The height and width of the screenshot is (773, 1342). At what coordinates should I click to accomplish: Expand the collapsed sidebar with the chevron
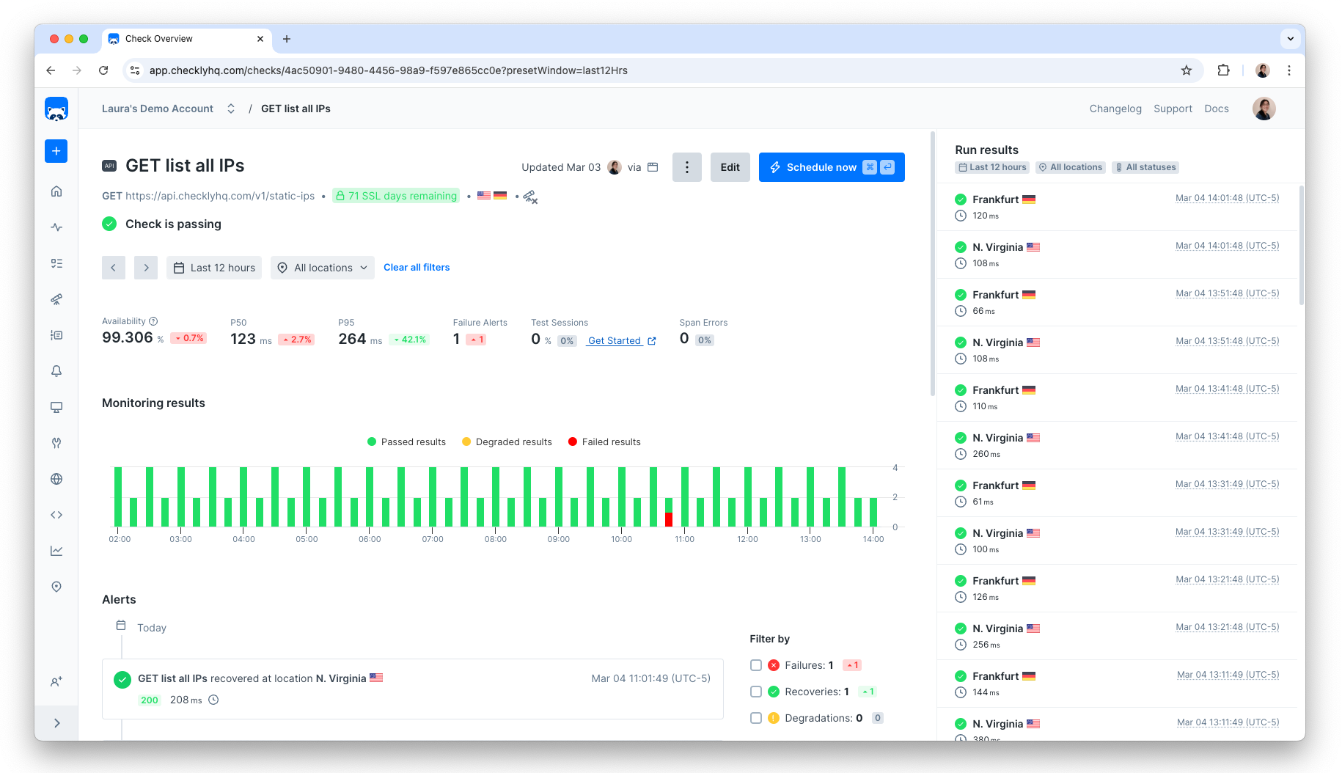pos(56,722)
